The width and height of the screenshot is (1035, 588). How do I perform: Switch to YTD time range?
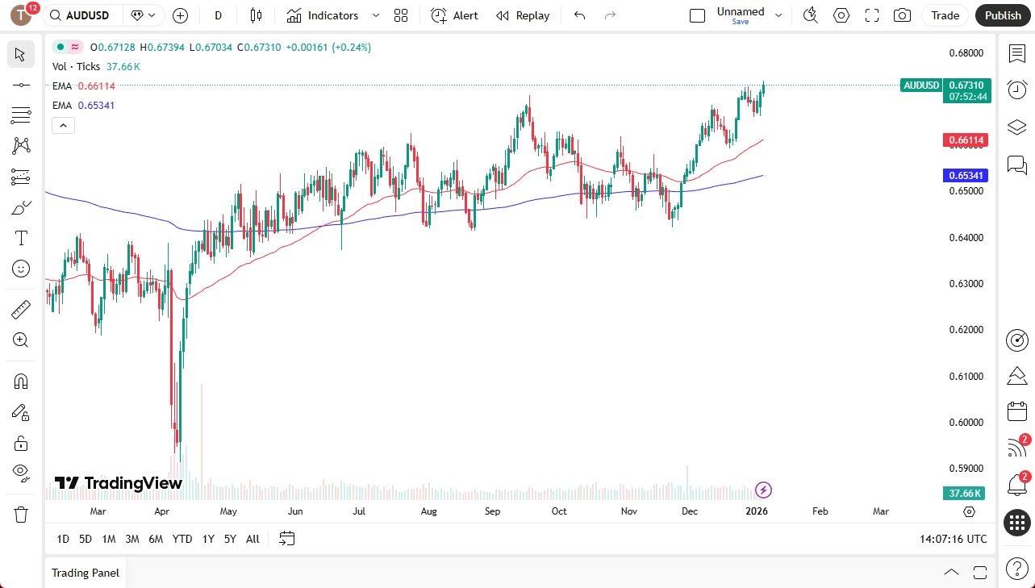click(182, 539)
